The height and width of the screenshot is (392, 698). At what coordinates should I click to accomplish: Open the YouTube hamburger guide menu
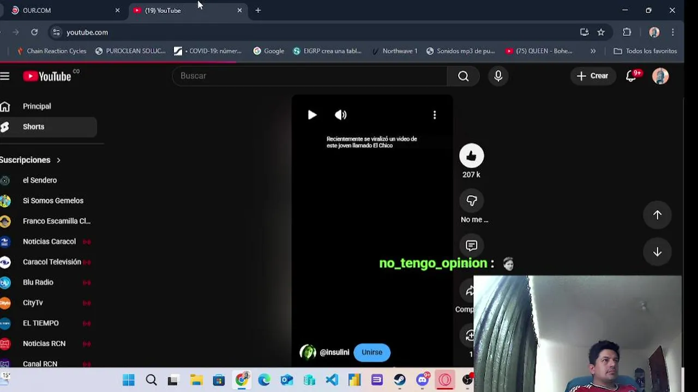[x=5, y=76]
